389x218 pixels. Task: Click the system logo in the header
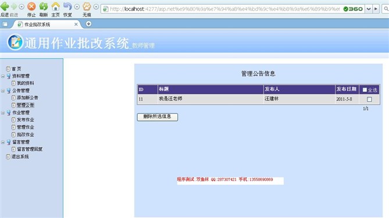pyautogui.click(x=15, y=42)
